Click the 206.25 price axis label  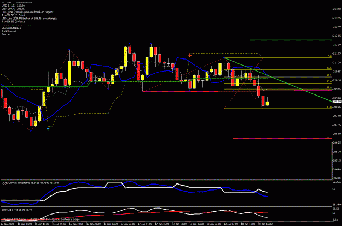337,142
